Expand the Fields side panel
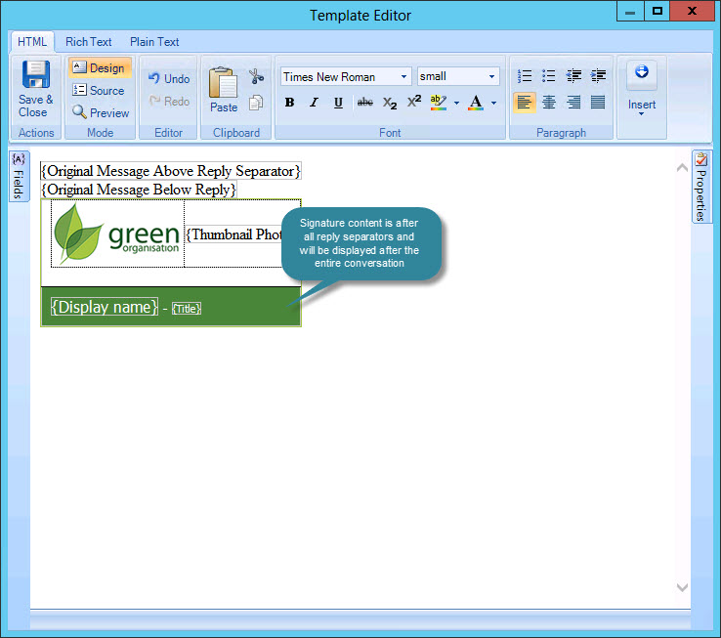Image resolution: width=721 pixels, height=638 pixels. pyautogui.click(x=19, y=176)
